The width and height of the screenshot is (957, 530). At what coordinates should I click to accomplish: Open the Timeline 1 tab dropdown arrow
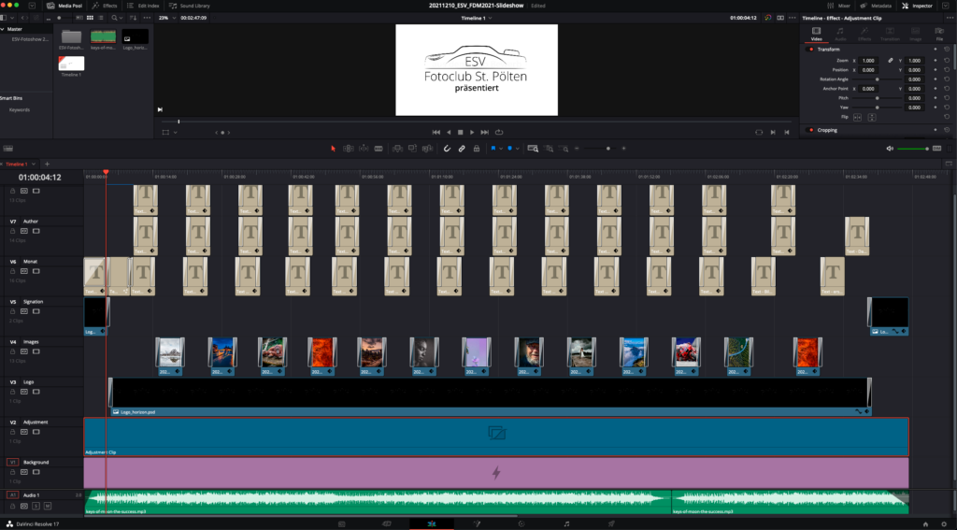pos(34,164)
